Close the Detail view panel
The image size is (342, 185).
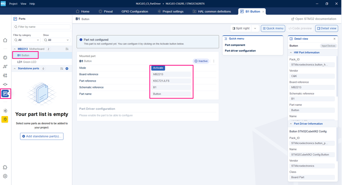click(334, 39)
